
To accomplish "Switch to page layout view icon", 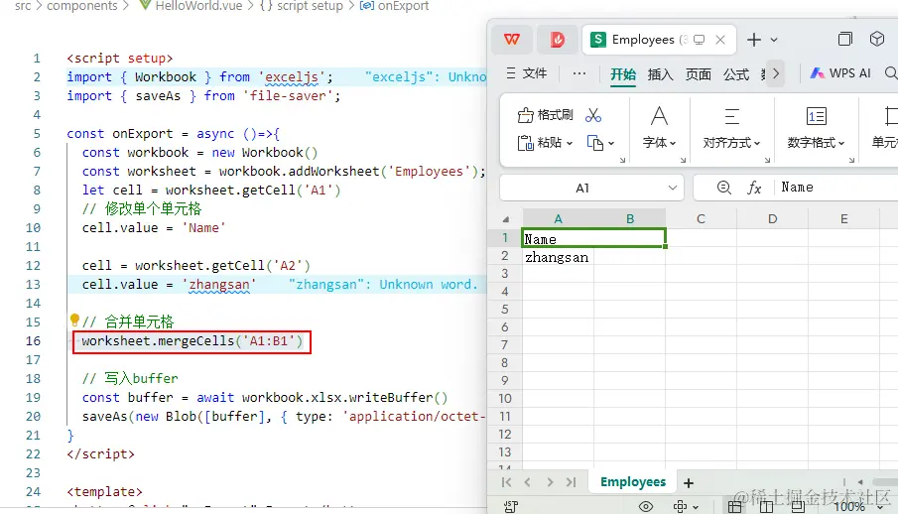I will coord(798,506).
